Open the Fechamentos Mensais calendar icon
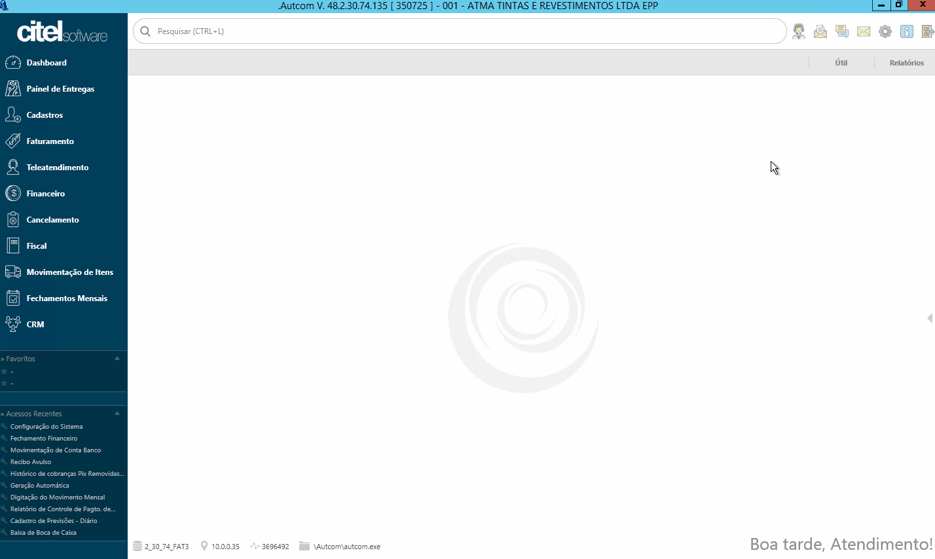This screenshot has height=559, width=935. (x=13, y=298)
